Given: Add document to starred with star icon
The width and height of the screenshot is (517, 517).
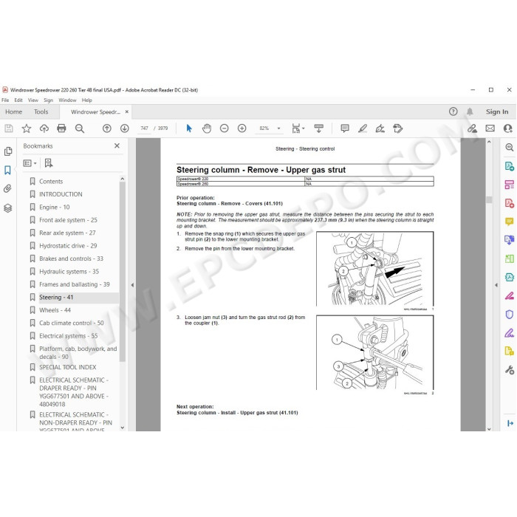Looking at the screenshot, I should tap(27, 129).
